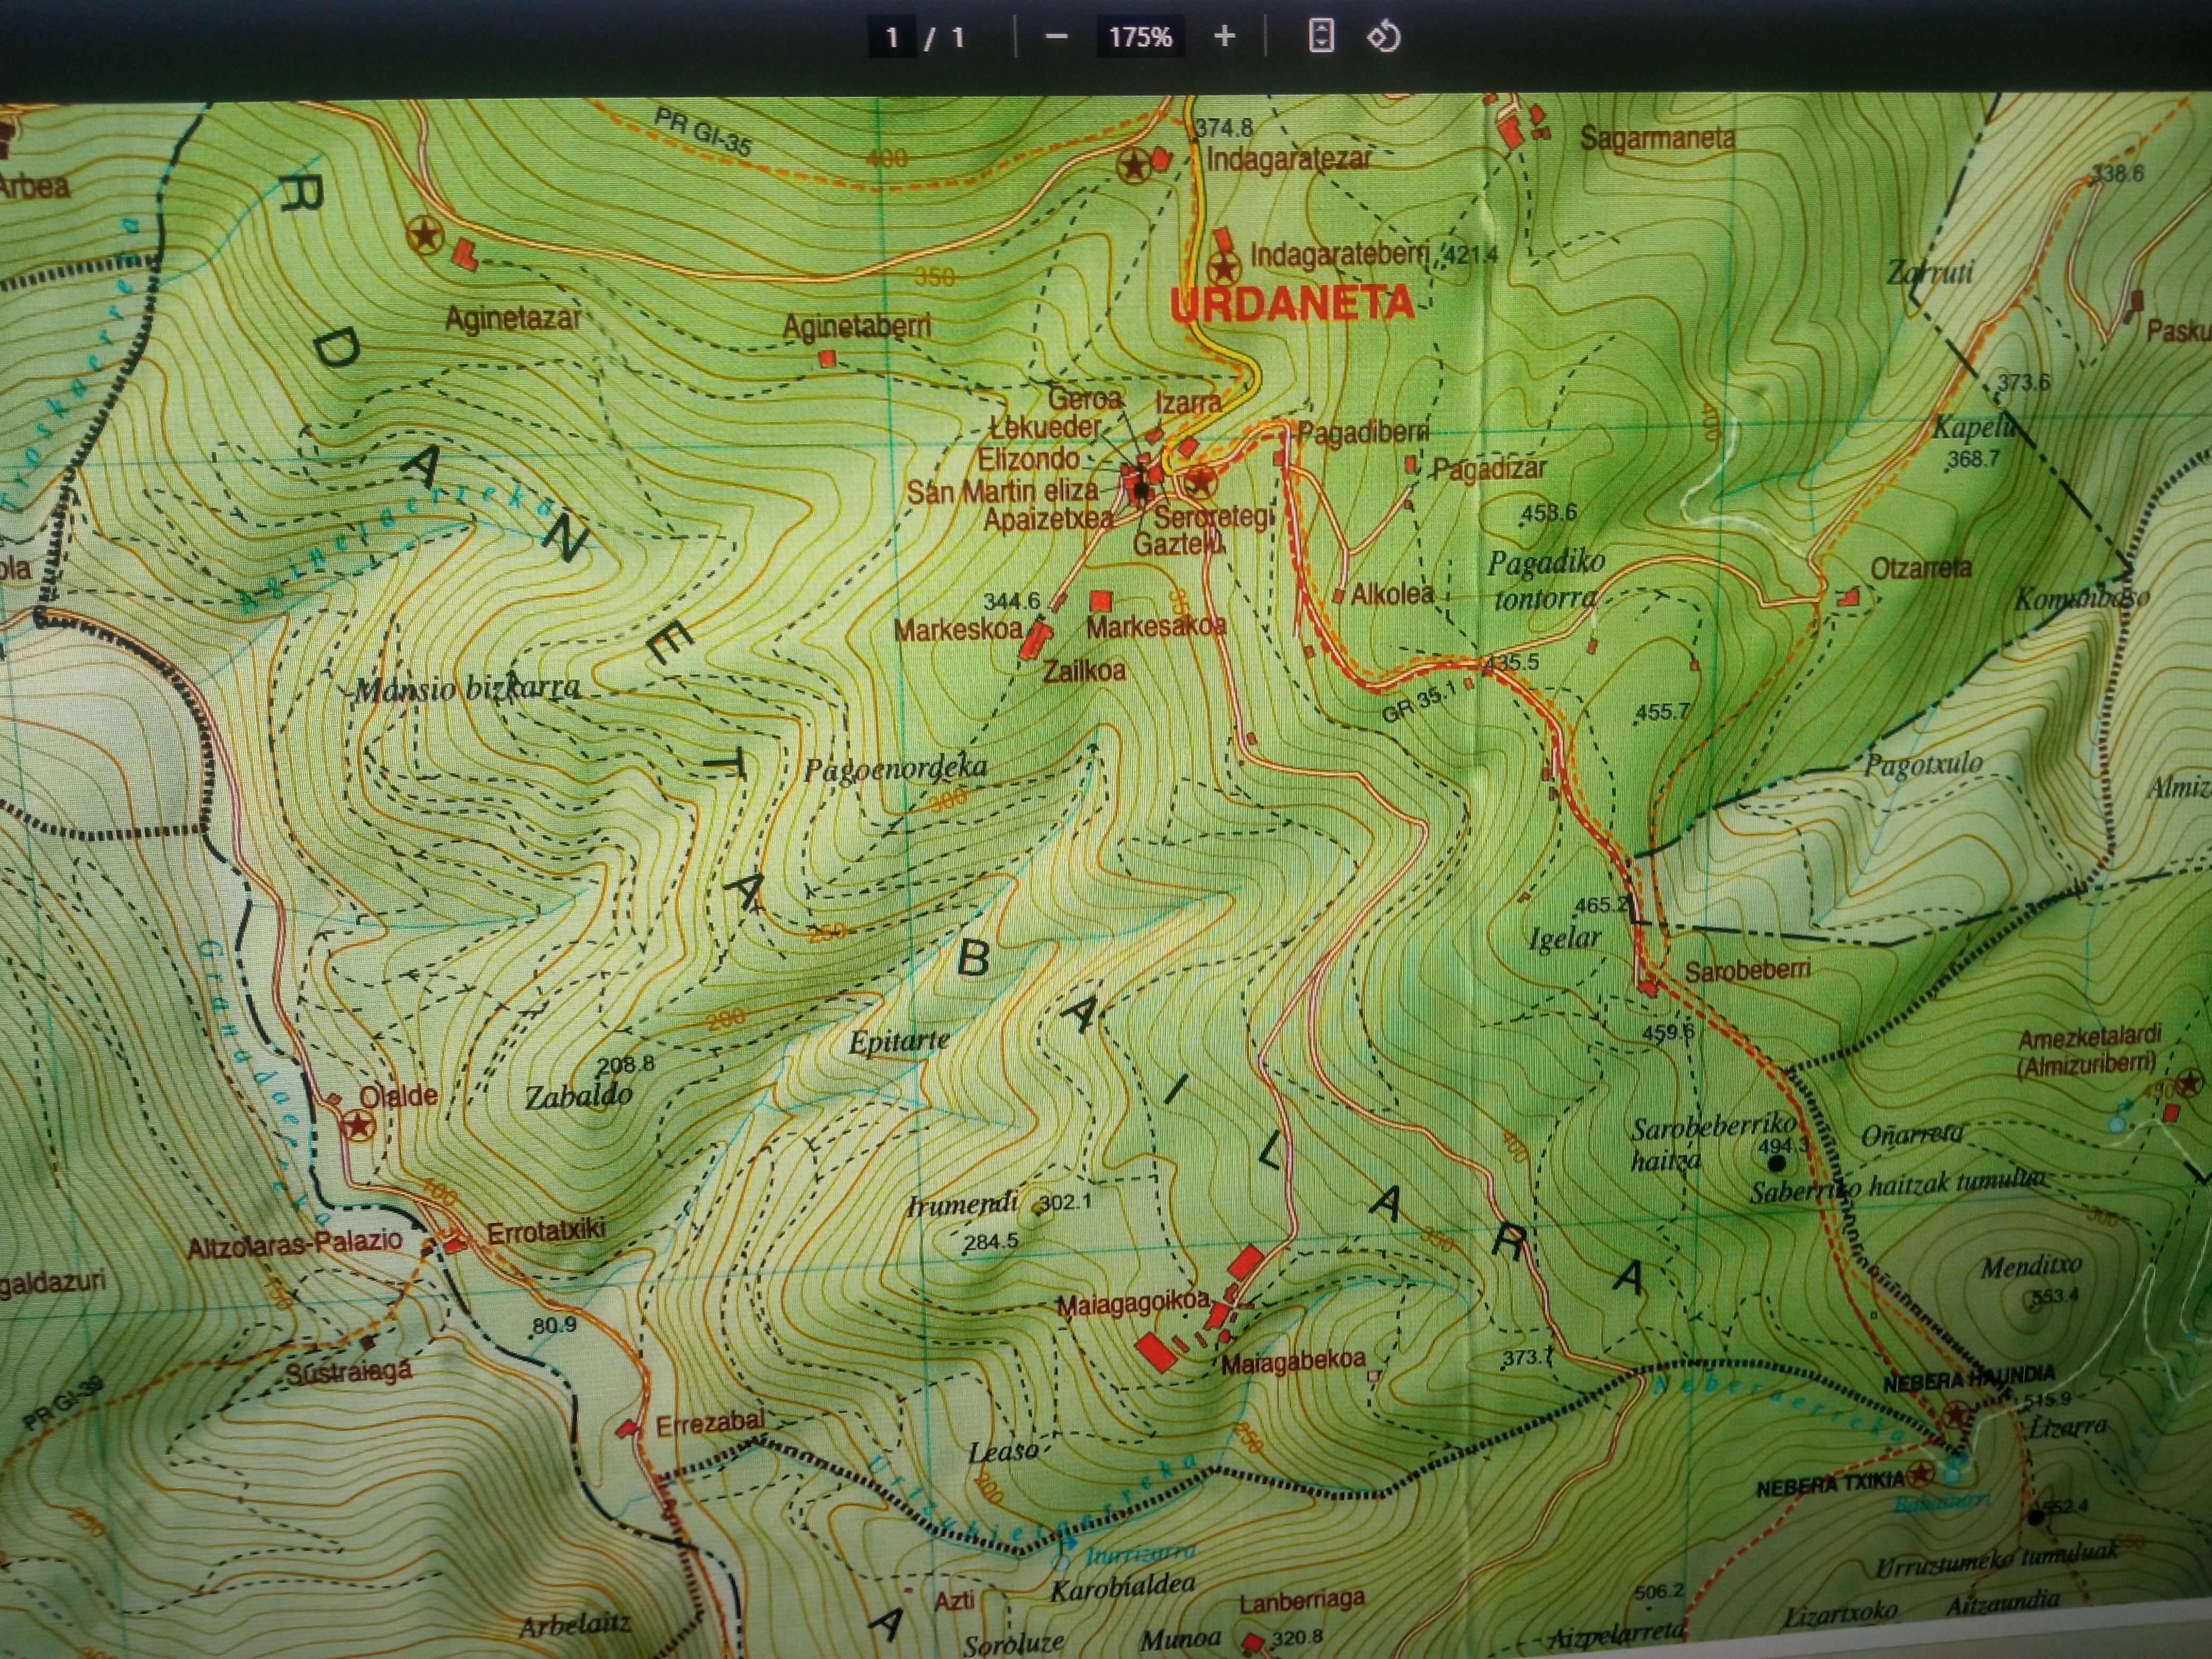Select the 175% zoom level field
The image size is (2212, 1659).
(x=1140, y=37)
